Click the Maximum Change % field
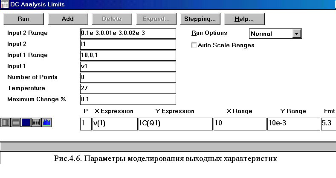This screenshot has width=336, height=178. tap(128, 100)
